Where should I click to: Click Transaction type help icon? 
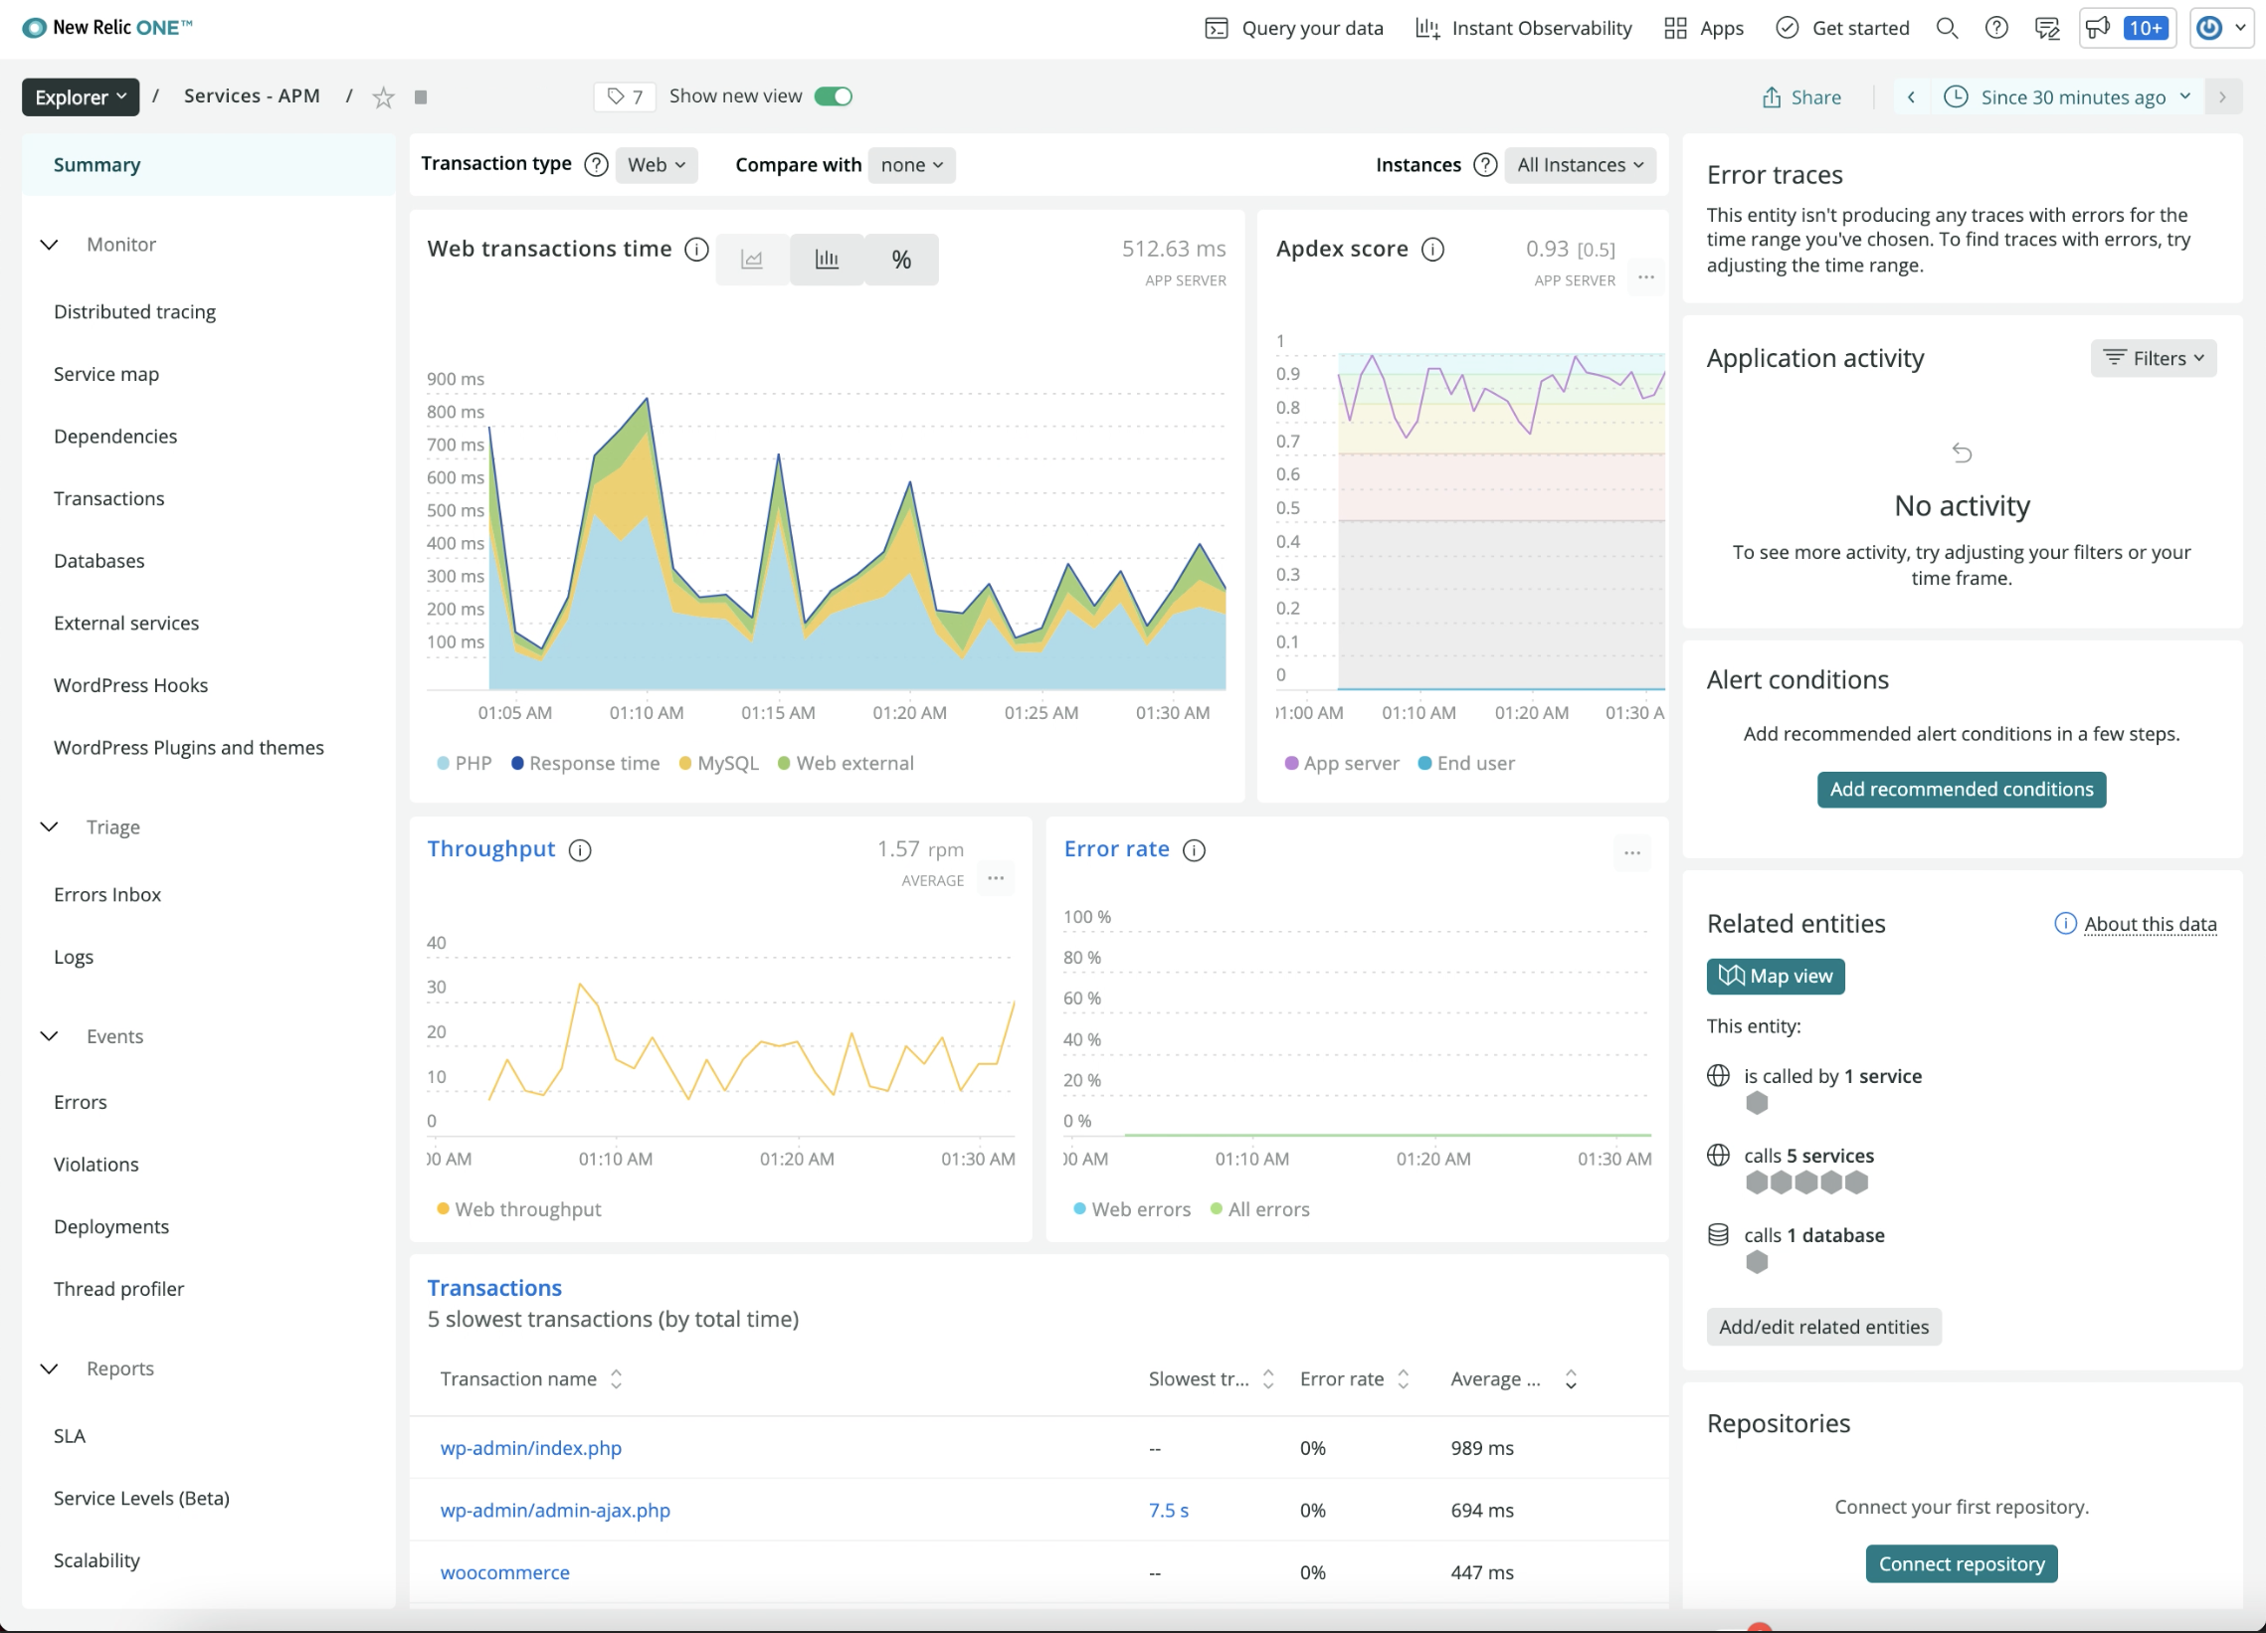(596, 165)
